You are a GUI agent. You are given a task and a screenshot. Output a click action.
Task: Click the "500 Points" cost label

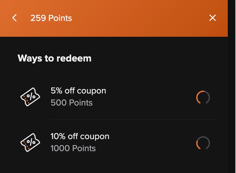pyautogui.click(x=71, y=103)
